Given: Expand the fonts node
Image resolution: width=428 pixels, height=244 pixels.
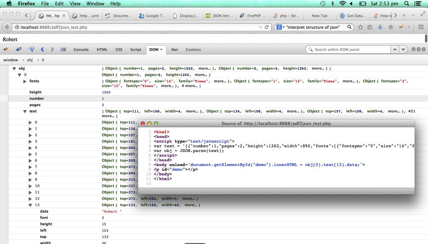Looking at the screenshot, I should (25, 81).
